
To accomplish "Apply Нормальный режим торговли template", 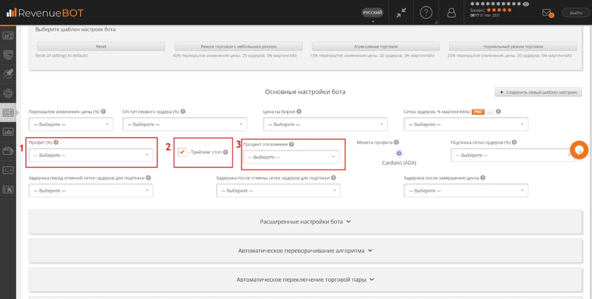I will click(513, 46).
